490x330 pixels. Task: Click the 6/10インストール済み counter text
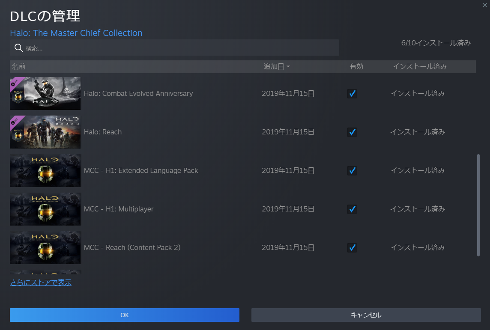436,43
